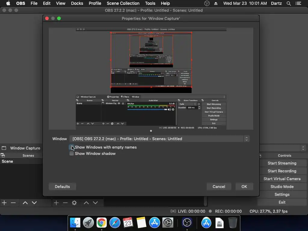Click the Dartz user name in the menu bar
Screen dimensions: 308x231
276,3
